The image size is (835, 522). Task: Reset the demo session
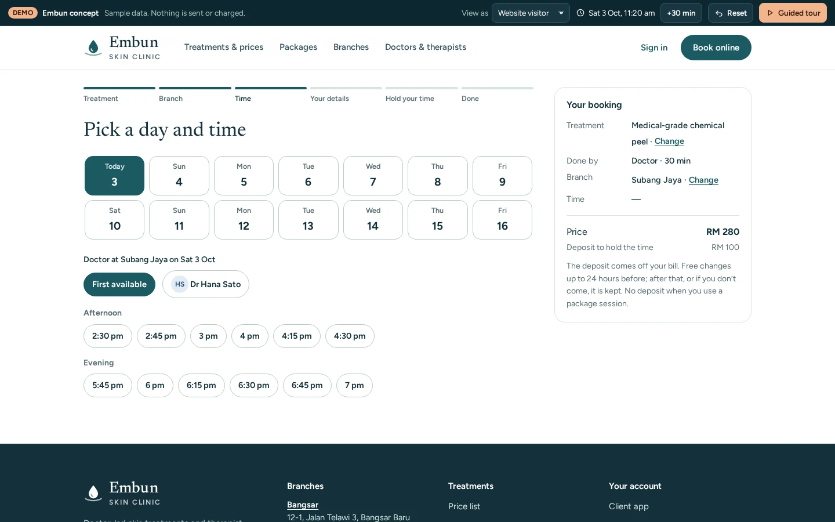tap(731, 13)
